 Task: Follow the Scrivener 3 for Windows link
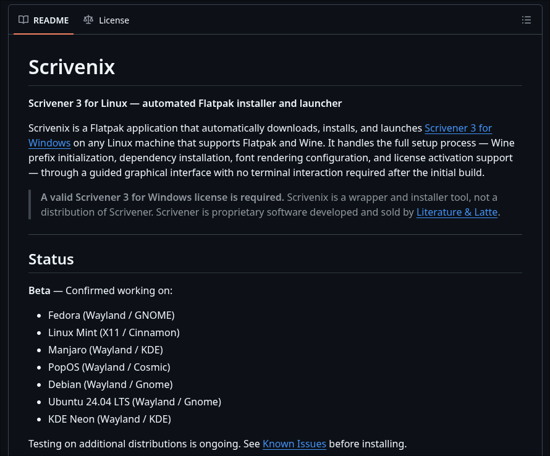tap(458, 129)
